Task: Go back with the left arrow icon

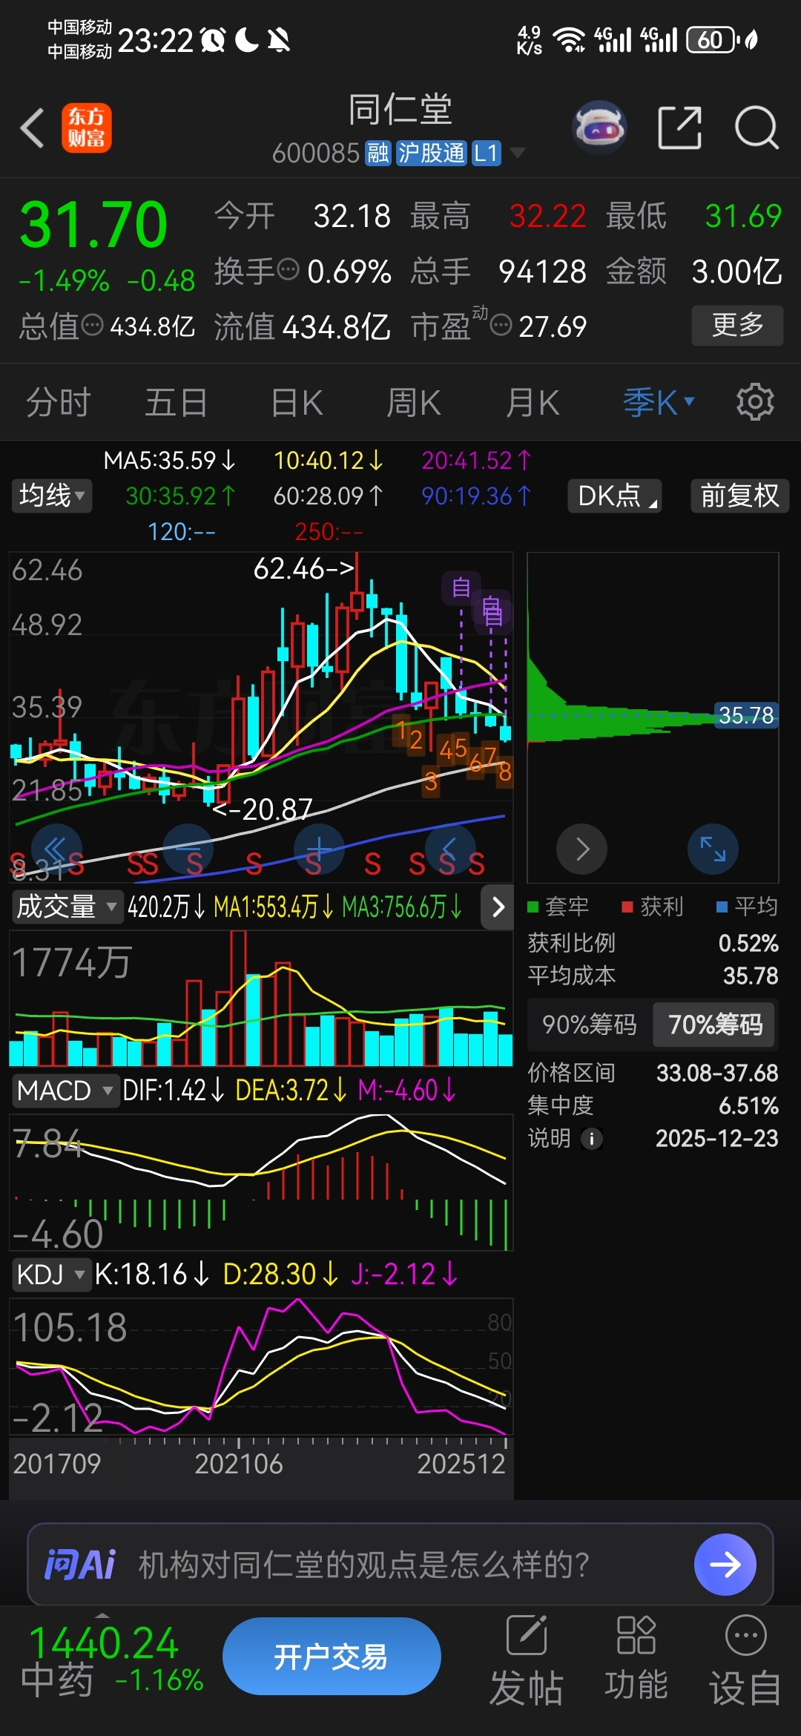Action: click(x=33, y=128)
